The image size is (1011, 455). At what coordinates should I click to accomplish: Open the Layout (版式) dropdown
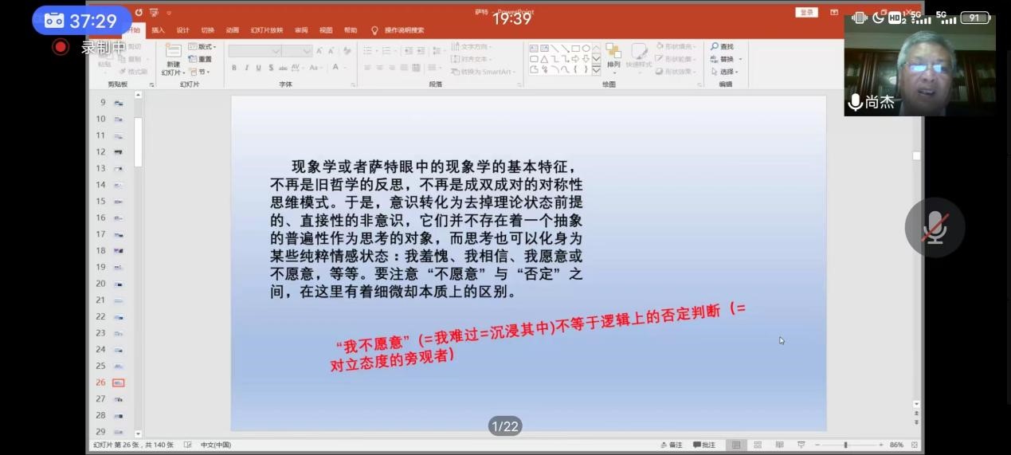[x=202, y=47]
